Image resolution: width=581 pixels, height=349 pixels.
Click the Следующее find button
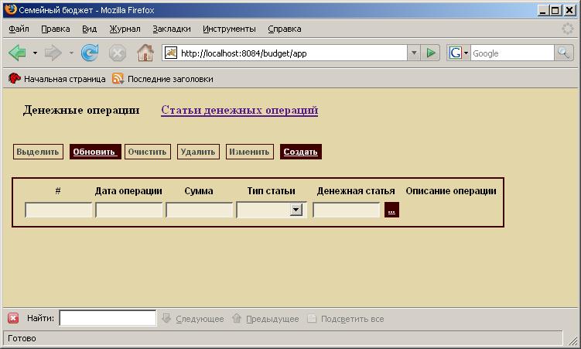click(x=193, y=319)
